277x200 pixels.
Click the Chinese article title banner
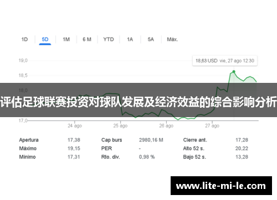coord(138,100)
